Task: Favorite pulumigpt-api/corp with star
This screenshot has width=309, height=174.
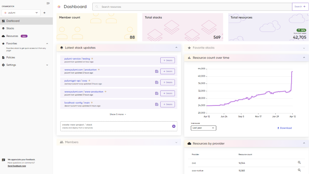Action: point(89,80)
